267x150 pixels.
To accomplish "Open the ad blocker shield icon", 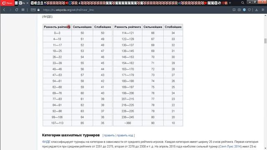I will coord(244,10).
